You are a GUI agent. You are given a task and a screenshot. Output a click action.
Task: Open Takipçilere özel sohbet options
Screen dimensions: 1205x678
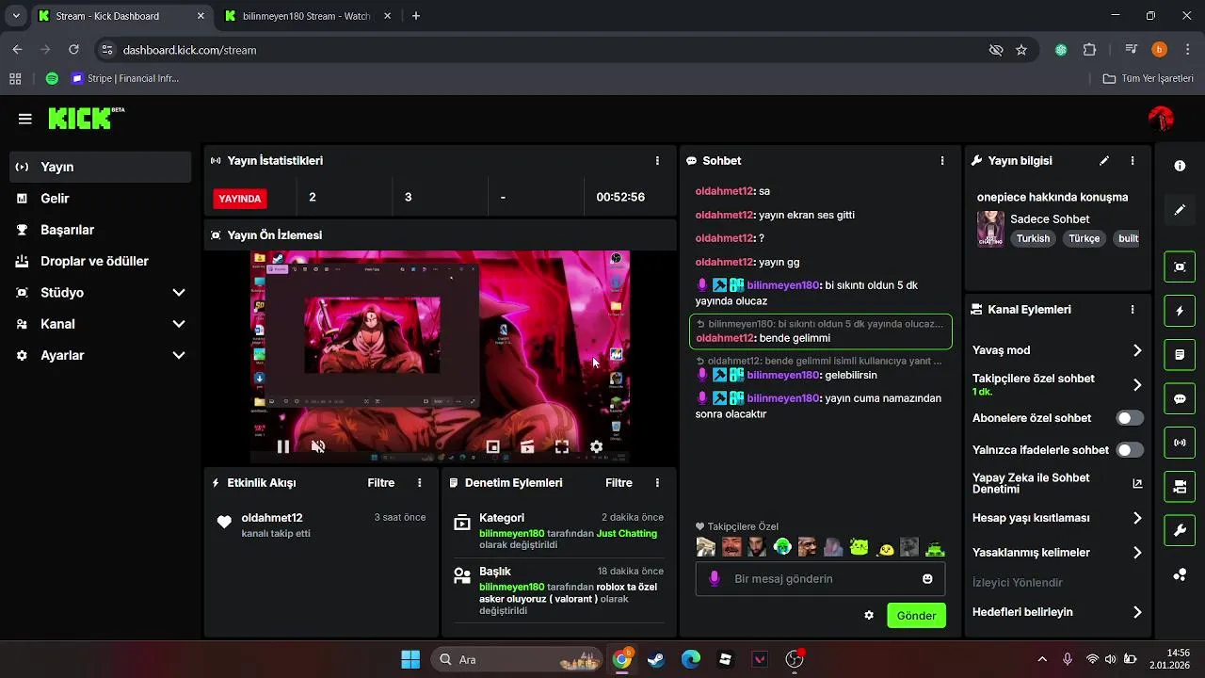(1056, 384)
